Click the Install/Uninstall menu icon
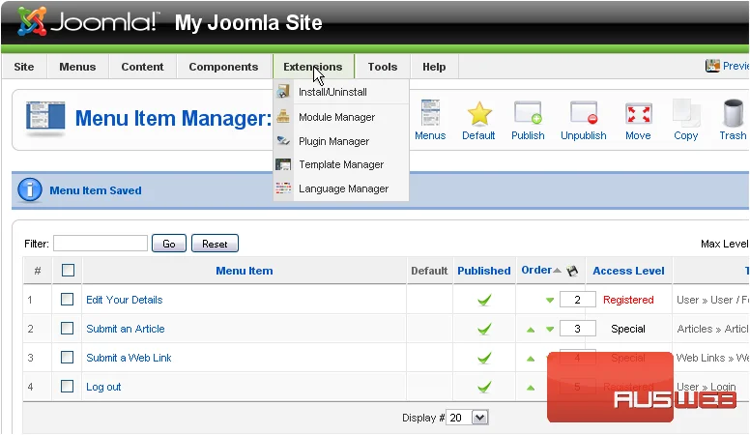Image resolution: width=750 pixels, height=435 pixels. click(283, 92)
